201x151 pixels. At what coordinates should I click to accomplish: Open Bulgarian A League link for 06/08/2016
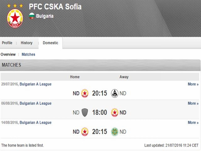point(35,103)
